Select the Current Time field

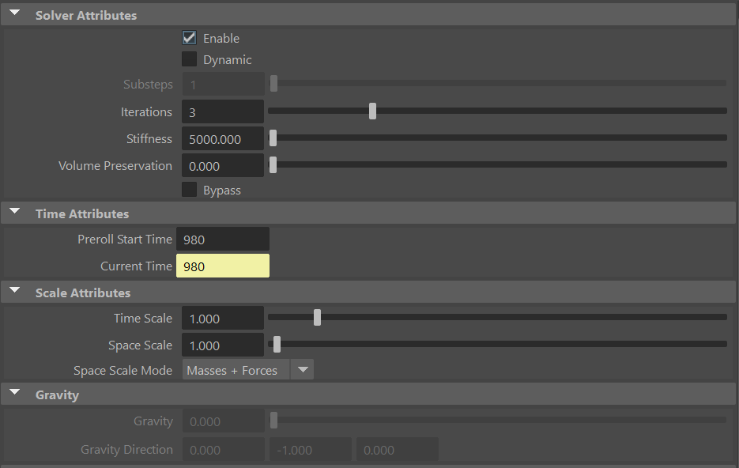pos(222,266)
